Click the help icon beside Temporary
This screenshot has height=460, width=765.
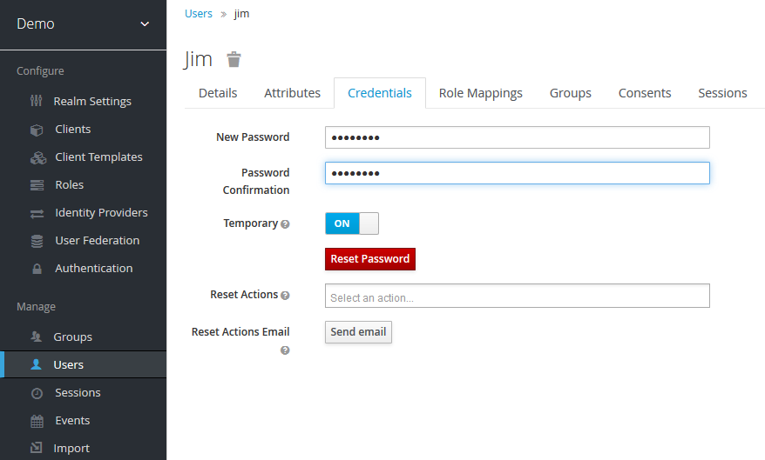coord(285,224)
